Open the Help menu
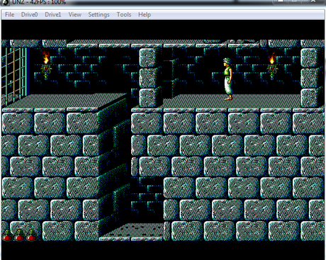The width and height of the screenshot is (326, 260). pyautogui.click(x=145, y=15)
